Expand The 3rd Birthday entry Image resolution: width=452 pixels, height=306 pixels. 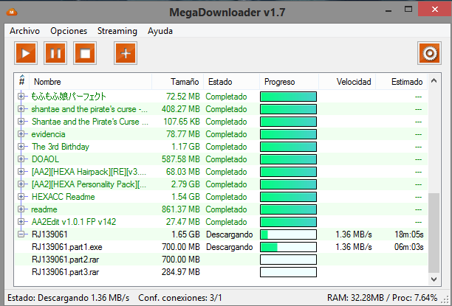pyautogui.click(x=21, y=147)
